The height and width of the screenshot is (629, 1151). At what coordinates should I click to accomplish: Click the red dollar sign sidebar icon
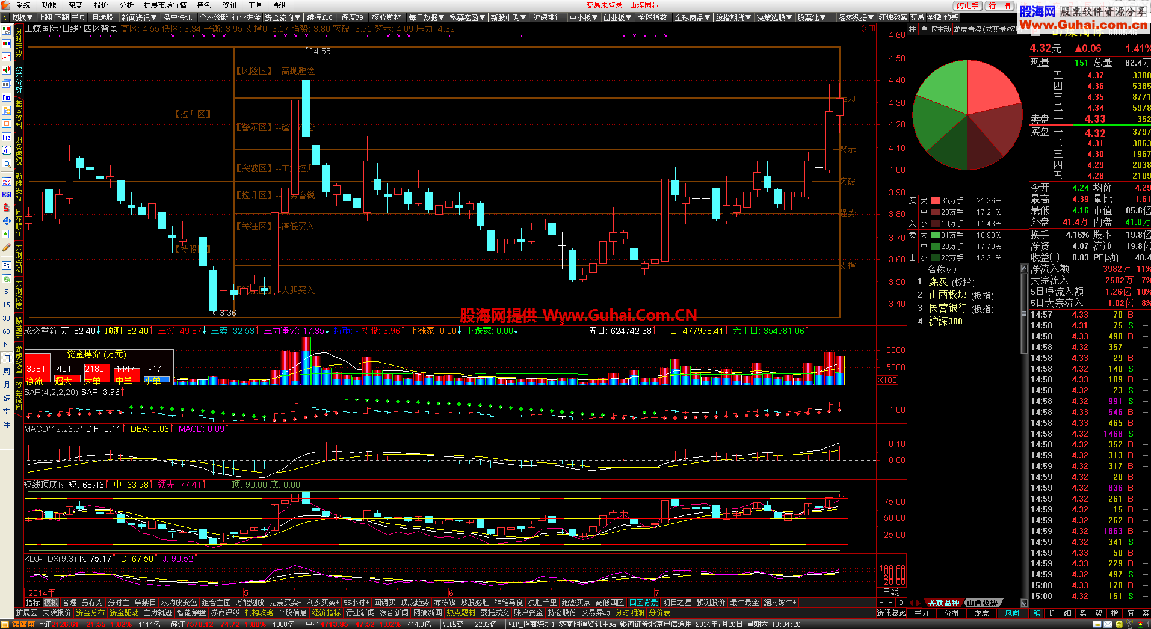(x=7, y=207)
